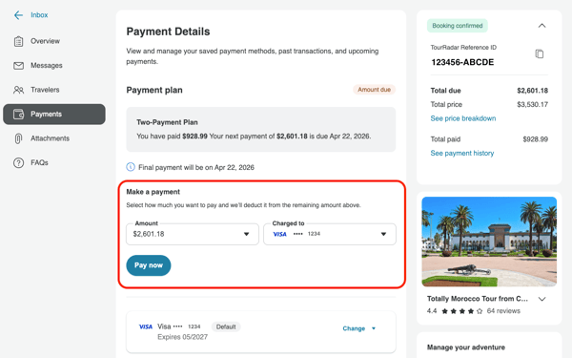This screenshot has width=572, height=358.
Task: Click the back arrow next to Inbox
Action: tap(18, 15)
